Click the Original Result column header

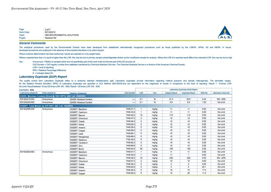tap(171, 93)
